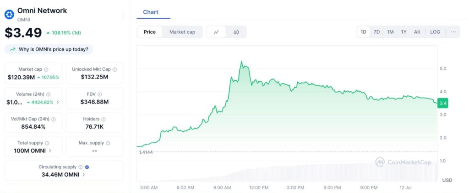Image resolution: width=469 pixels, height=193 pixels.
Task: Select the line chart view icon
Action: pyautogui.click(x=216, y=32)
